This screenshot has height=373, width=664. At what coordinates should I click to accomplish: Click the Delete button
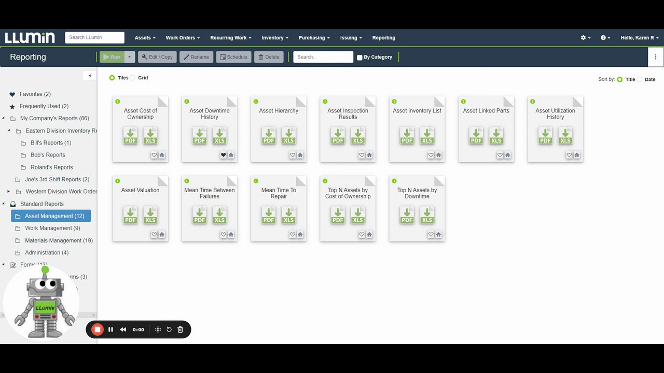[269, 57]
